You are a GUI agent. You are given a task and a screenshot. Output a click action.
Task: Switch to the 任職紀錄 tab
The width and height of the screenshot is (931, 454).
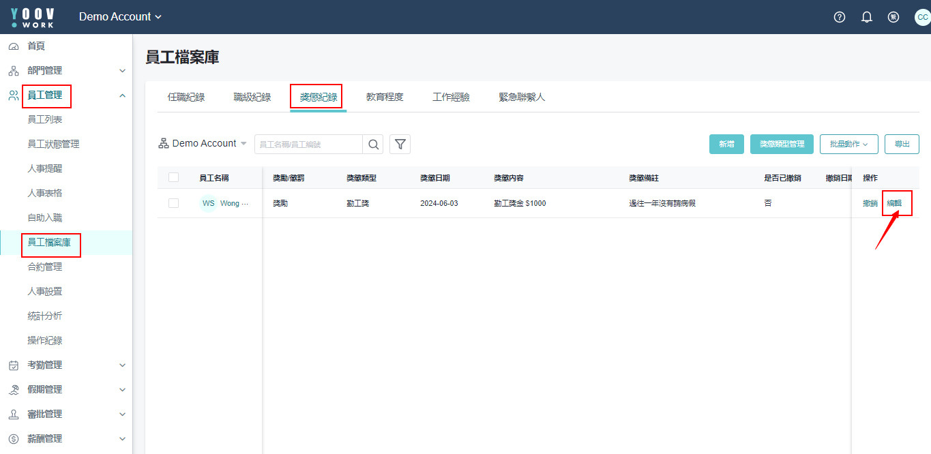186,97
